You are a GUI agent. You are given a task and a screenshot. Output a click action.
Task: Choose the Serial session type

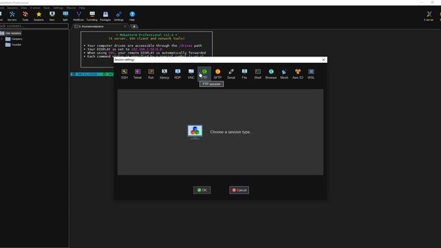231,74
